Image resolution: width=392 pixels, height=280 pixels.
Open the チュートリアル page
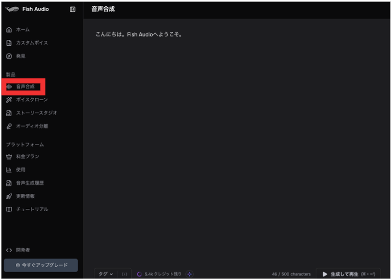point(31,210)
